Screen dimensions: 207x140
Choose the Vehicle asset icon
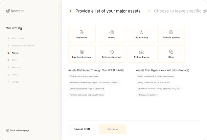pyautogui.click(x=112, y=32)
